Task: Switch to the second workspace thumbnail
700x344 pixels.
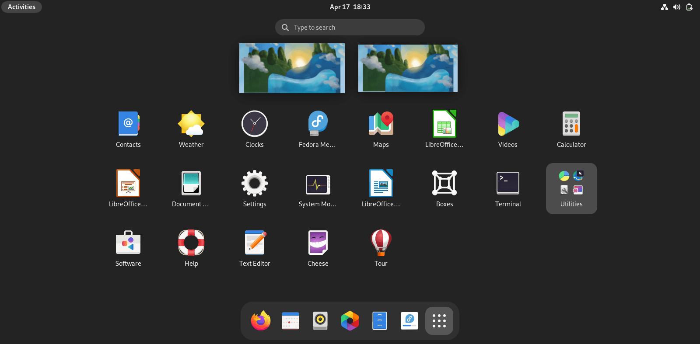Action: (x=408, y=68)
